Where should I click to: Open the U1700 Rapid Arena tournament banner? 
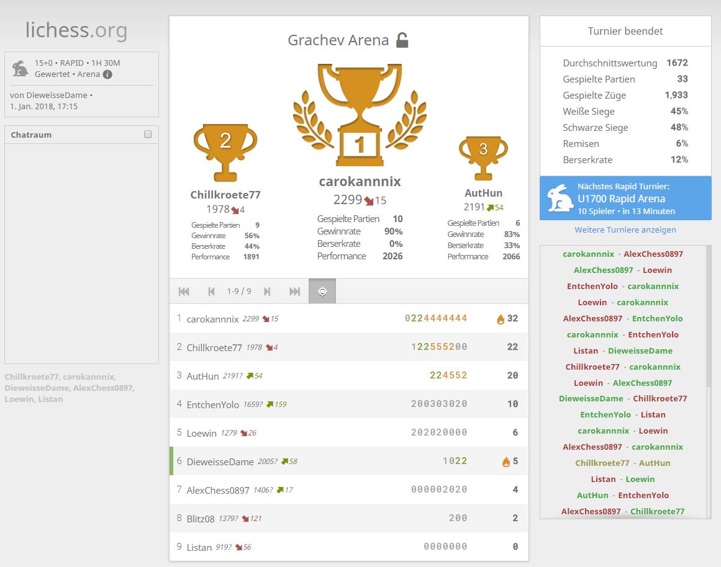pyautogui.click(x=625, y=198)
